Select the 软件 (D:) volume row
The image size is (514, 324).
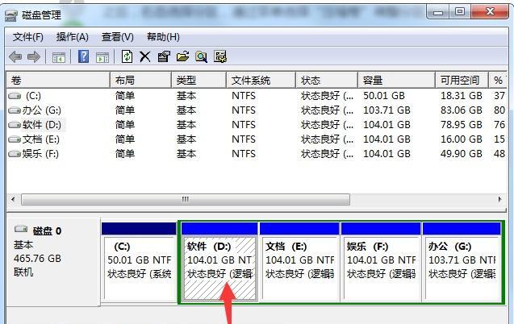point(257,125)
